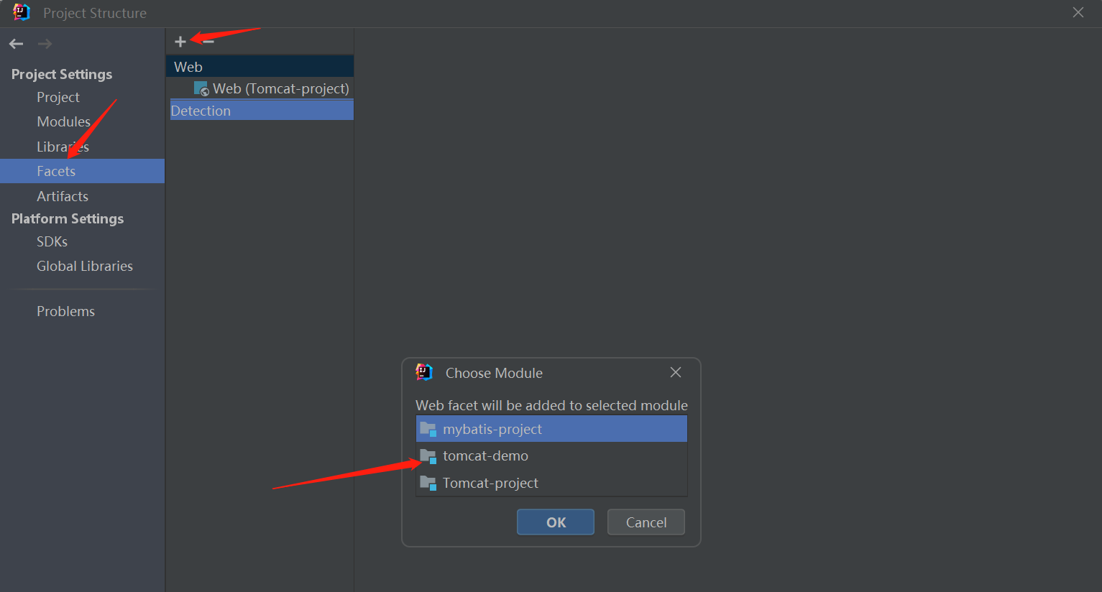Click the Web facet icon for Tomcat-project
This screenshot has height=592, width=1102.
click(x=201, y=88)
